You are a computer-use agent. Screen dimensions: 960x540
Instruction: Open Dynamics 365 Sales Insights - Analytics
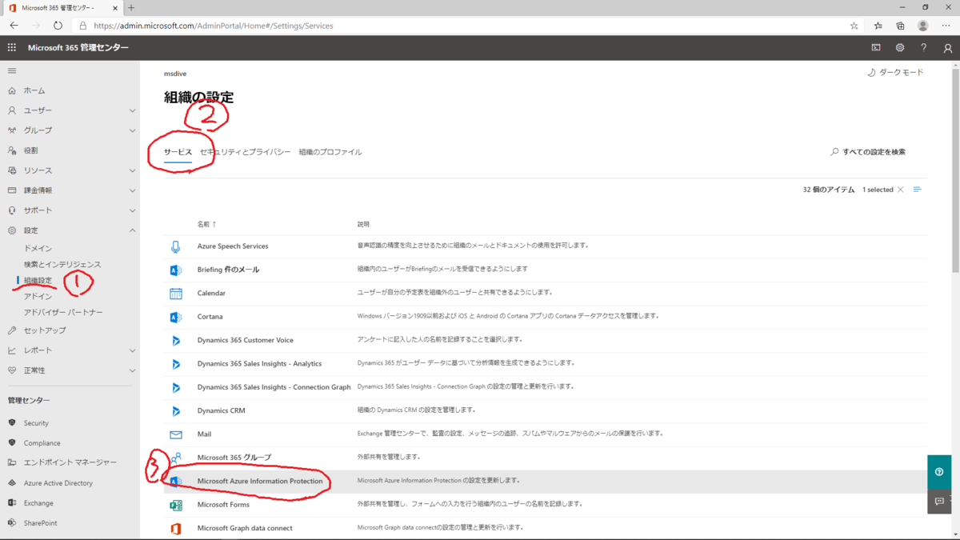259,364
